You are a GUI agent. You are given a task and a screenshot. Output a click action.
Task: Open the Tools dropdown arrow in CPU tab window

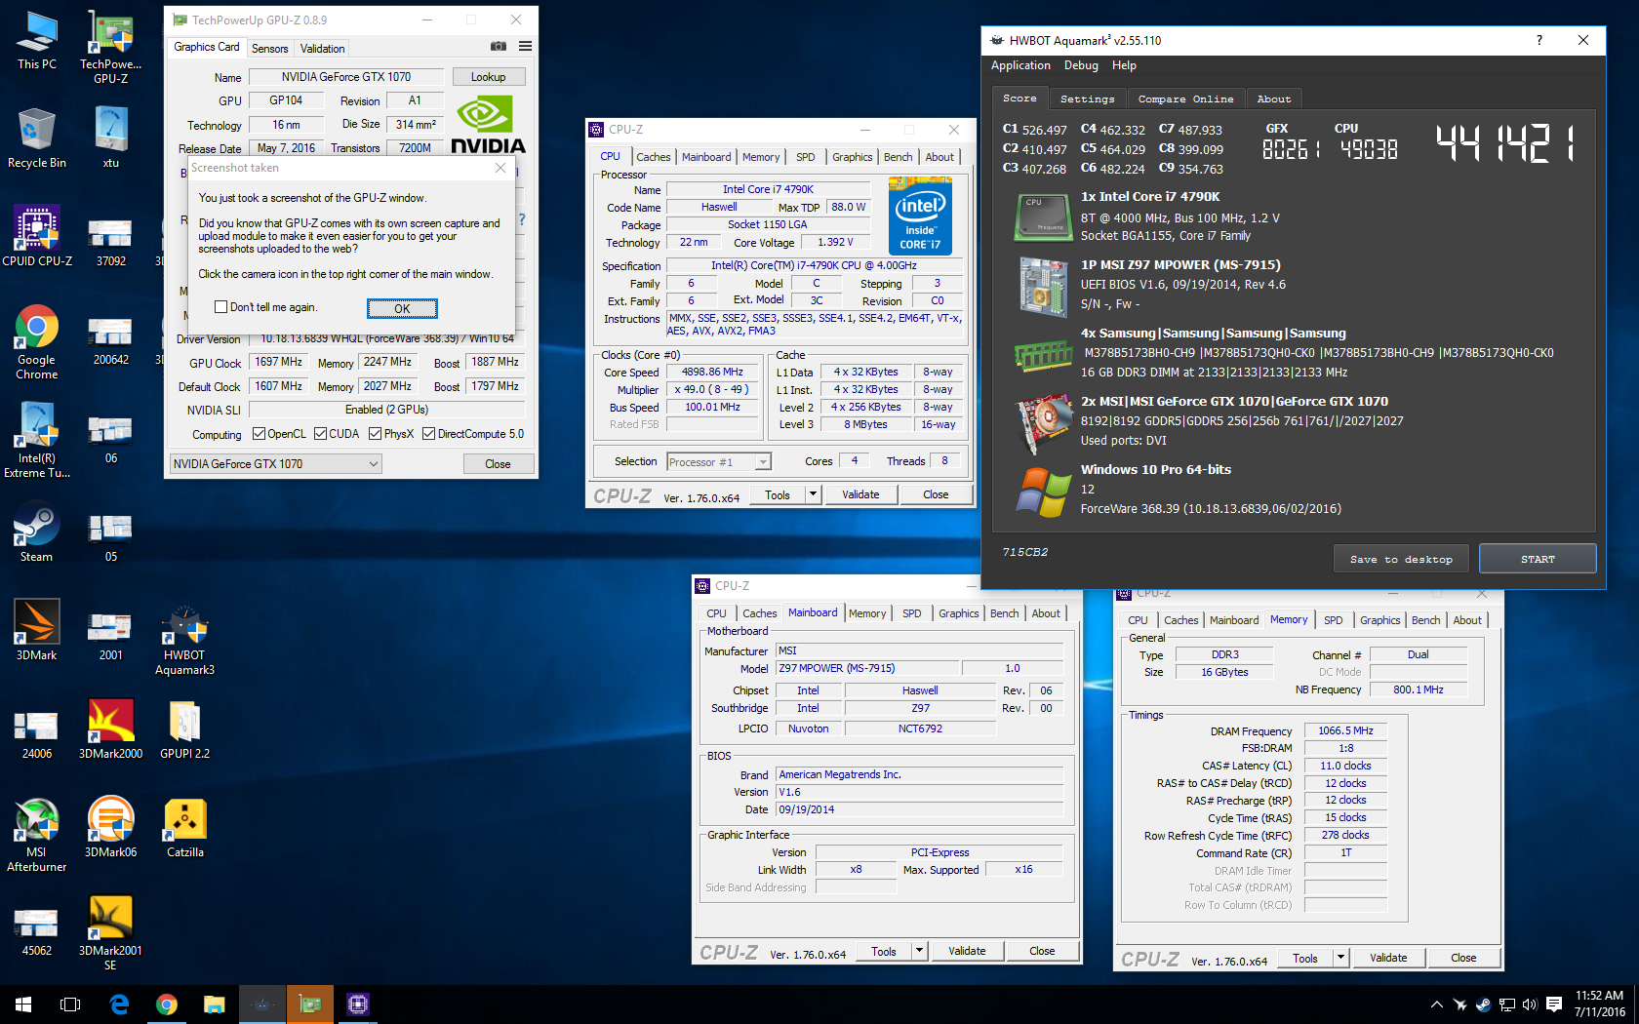813,494
